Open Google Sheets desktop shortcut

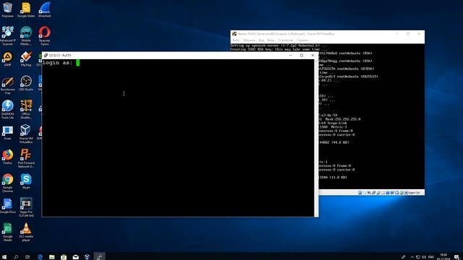pos(8,232)
